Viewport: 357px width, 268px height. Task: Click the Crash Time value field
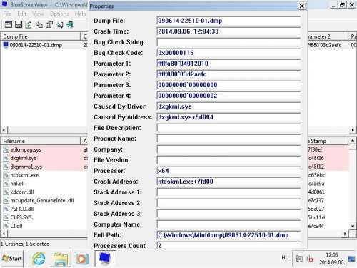228,31
